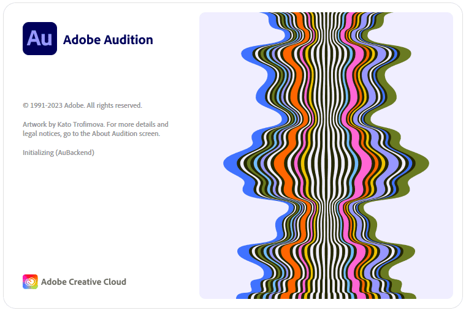Click the word "AuBackend" in status line
Image resolution: width=466 pixels, height=313 pixels.
pyautogui.click(x=75, y=153)
